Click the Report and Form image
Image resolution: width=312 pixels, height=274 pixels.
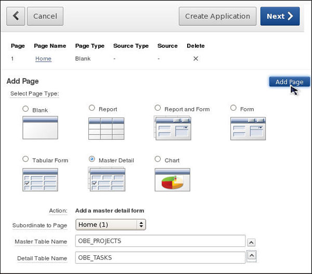173,128
